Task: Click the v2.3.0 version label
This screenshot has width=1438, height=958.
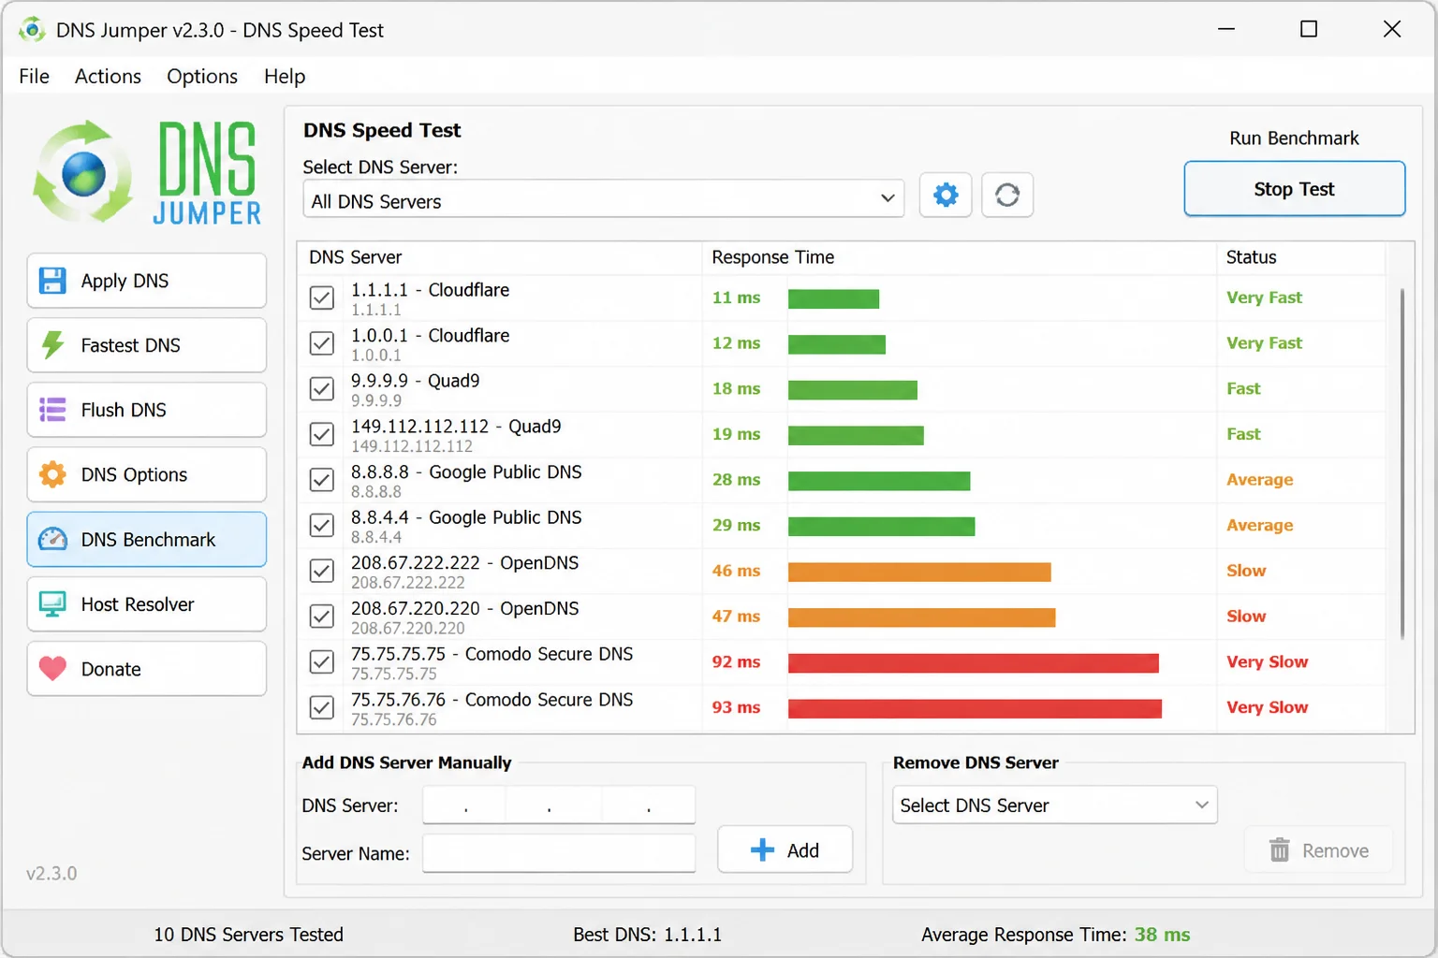Action: (x=51, y=873)
